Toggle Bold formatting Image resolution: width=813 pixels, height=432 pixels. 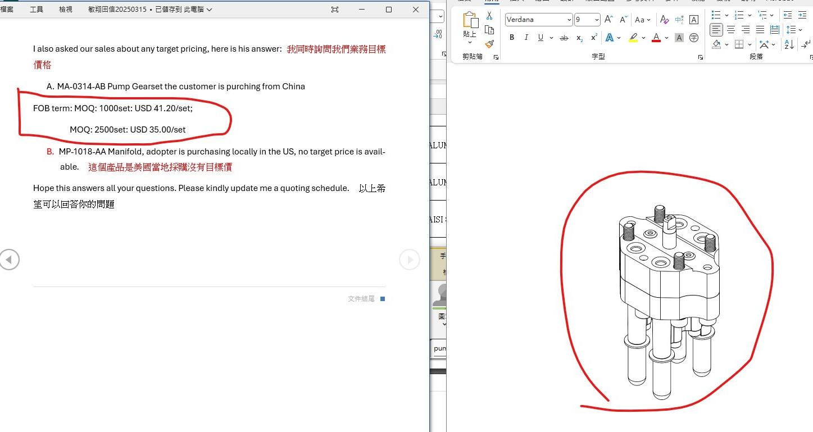[x=512, y=38]
